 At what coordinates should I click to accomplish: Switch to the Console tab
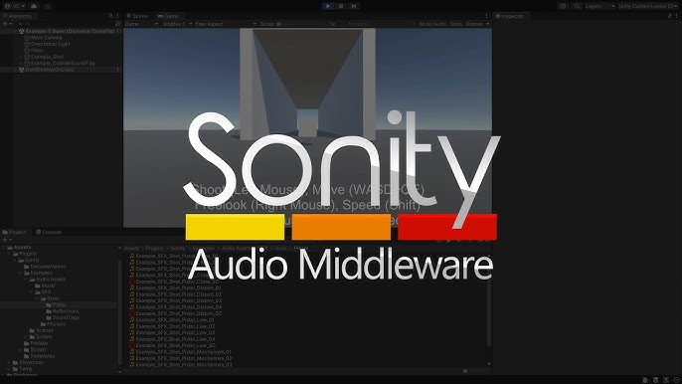click(x=49, y=232)
